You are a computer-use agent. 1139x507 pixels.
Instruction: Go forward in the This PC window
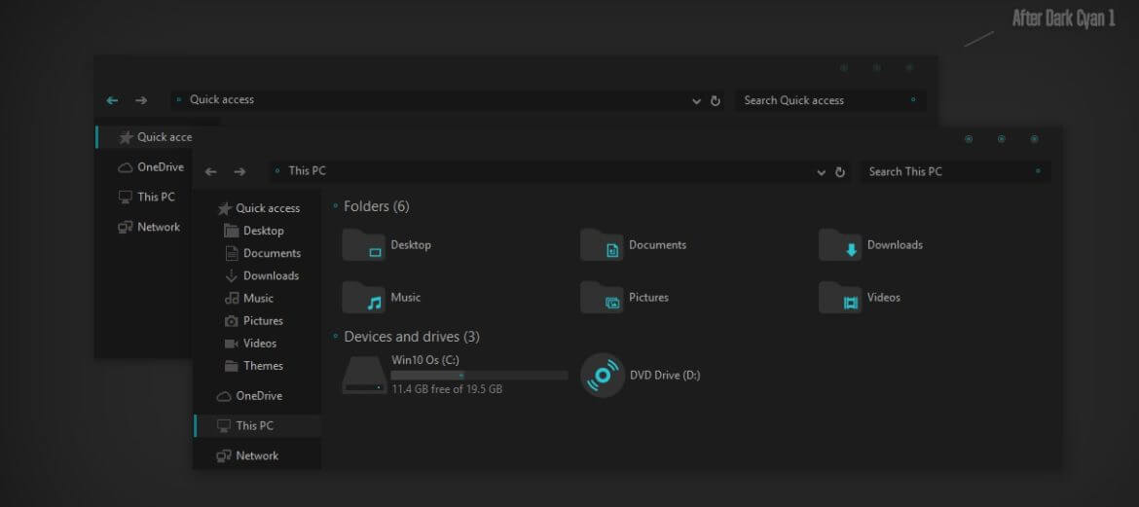coord(239,172)
